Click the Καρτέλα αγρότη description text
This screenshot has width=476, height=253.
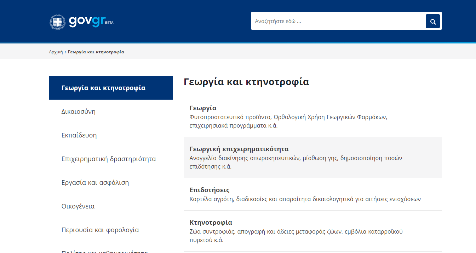click(x=305, y=199)
